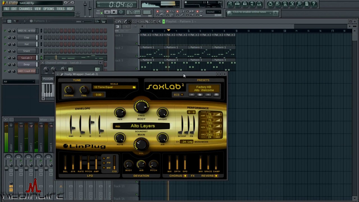This screenshot has width=359, height=202.
Task: Click the swing slider in step sequencer
Action: 87,21
